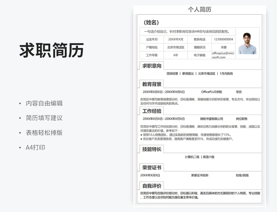Click 1月内到岗 in job intention line
Image resolution: width=277 pixels, height=212 pixels.
click(x=226, y=74)
